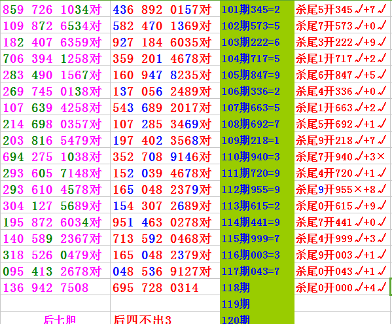
Task: Click cell '137 056 2489对'
Action: tap(165, 91)
